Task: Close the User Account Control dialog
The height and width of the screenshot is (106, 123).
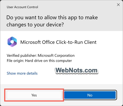Action: click(118, 5)
